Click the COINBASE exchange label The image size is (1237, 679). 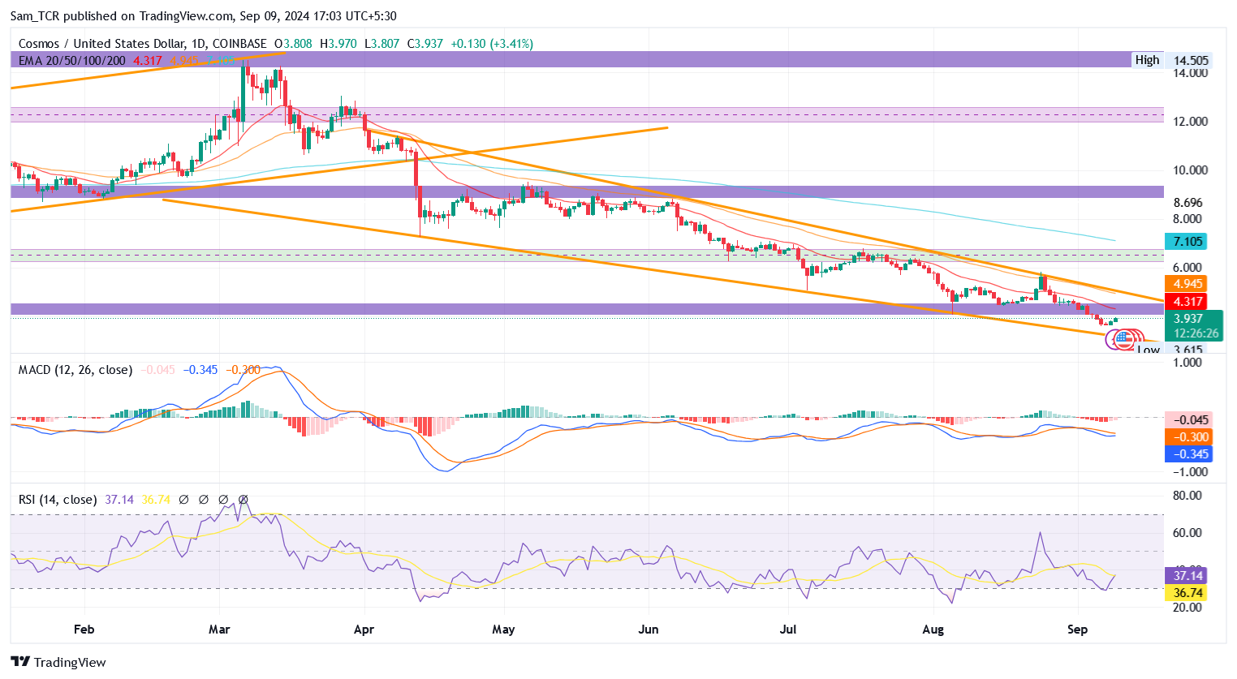[x=239, y=44]
